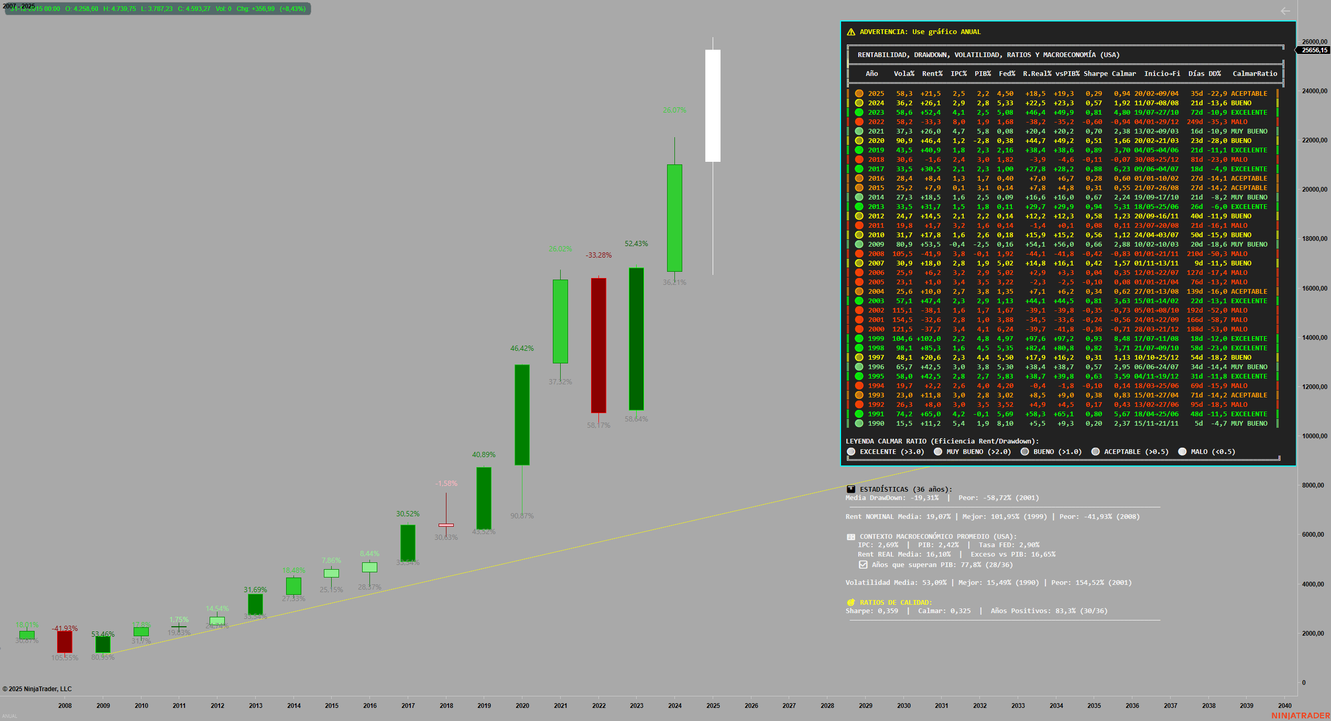Click the MUY BUENO legend circle marker

[x=938, y=452]
